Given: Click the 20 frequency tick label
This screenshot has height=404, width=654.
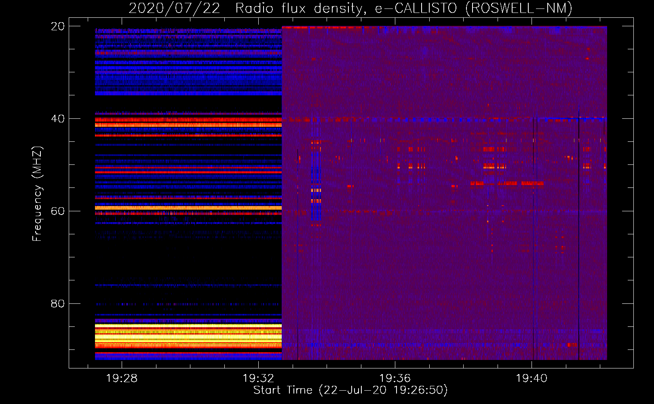Looking at the screenshot, I should tap(58, 26).
